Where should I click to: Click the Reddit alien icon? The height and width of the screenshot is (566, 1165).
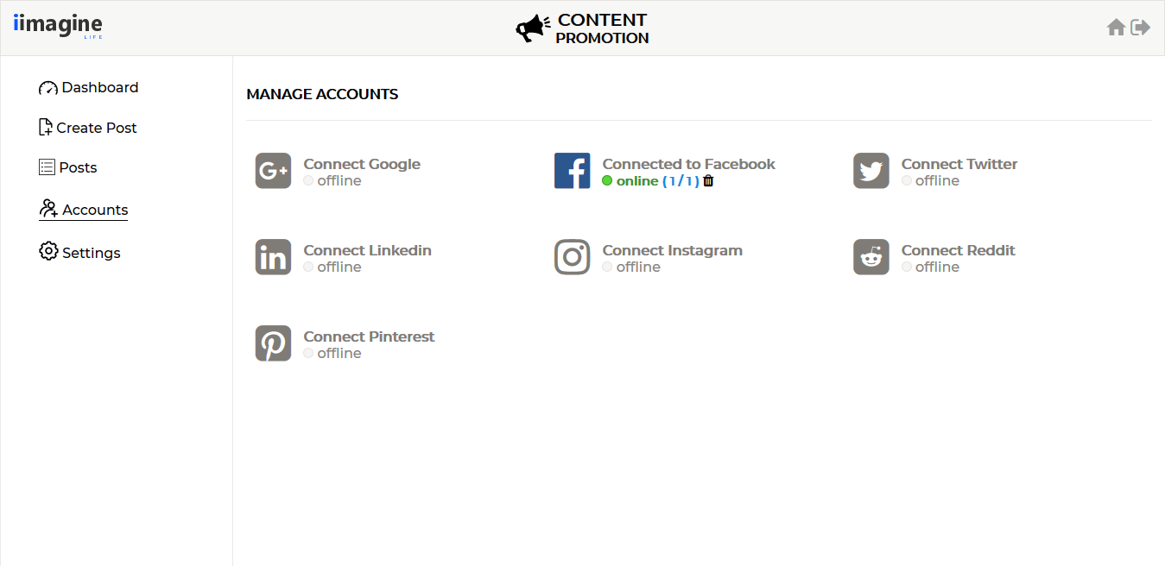click(x=871, y=257)
